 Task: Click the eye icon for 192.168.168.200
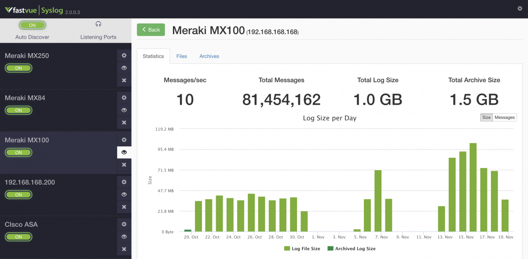124,194
